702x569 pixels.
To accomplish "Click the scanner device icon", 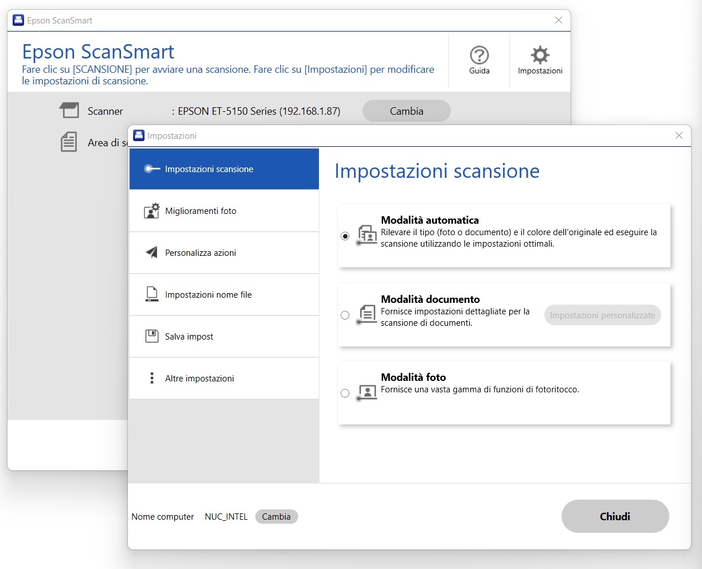I will click(x=69, y=110).
